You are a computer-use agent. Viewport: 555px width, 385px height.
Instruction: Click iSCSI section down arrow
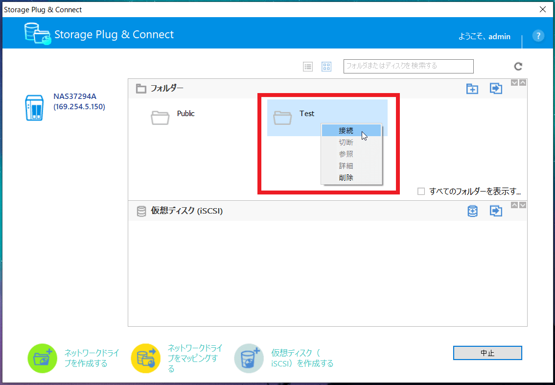click(522, 205)
